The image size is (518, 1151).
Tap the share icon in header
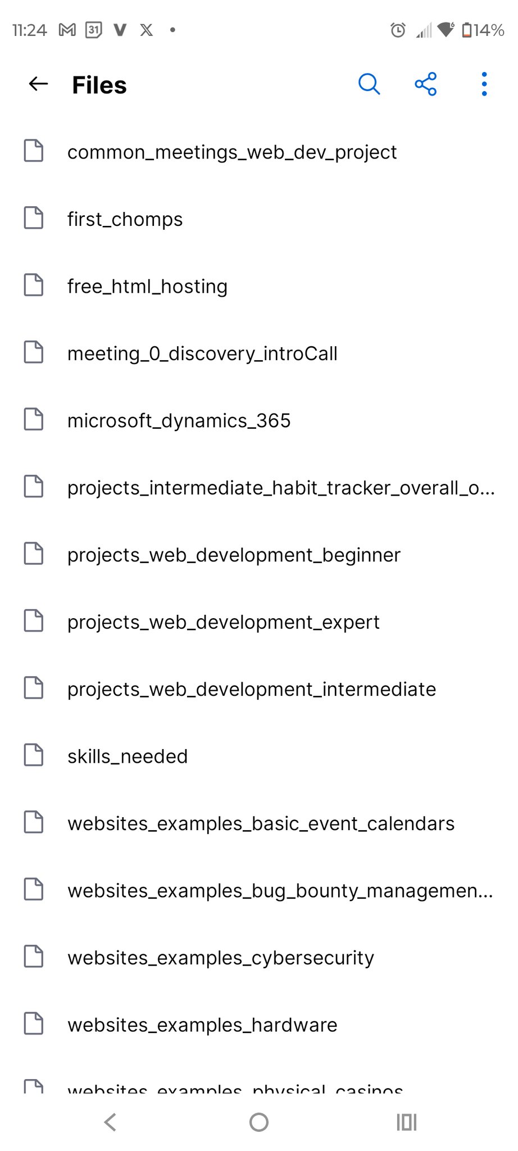(x=426, y=84)
